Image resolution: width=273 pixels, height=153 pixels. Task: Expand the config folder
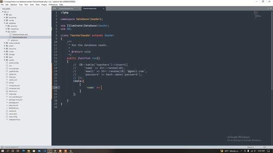[x=5, y=20]
